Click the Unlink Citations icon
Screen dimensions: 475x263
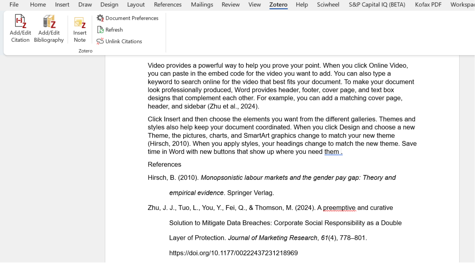point(119,41)
